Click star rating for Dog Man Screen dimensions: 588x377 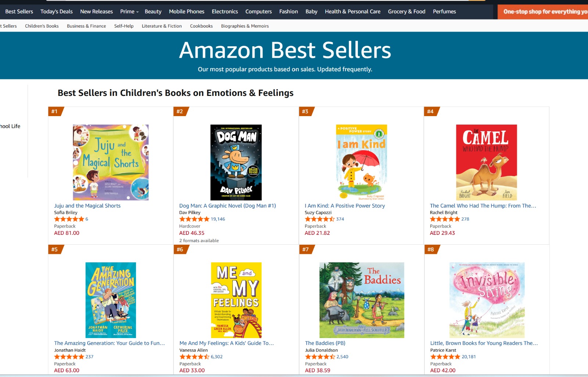(x=194, y=219)
